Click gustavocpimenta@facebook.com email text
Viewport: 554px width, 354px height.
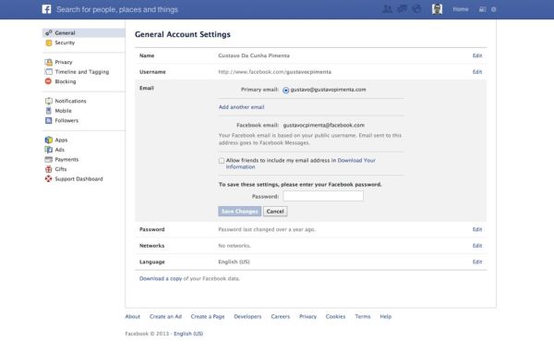click(x=324, y=125)
